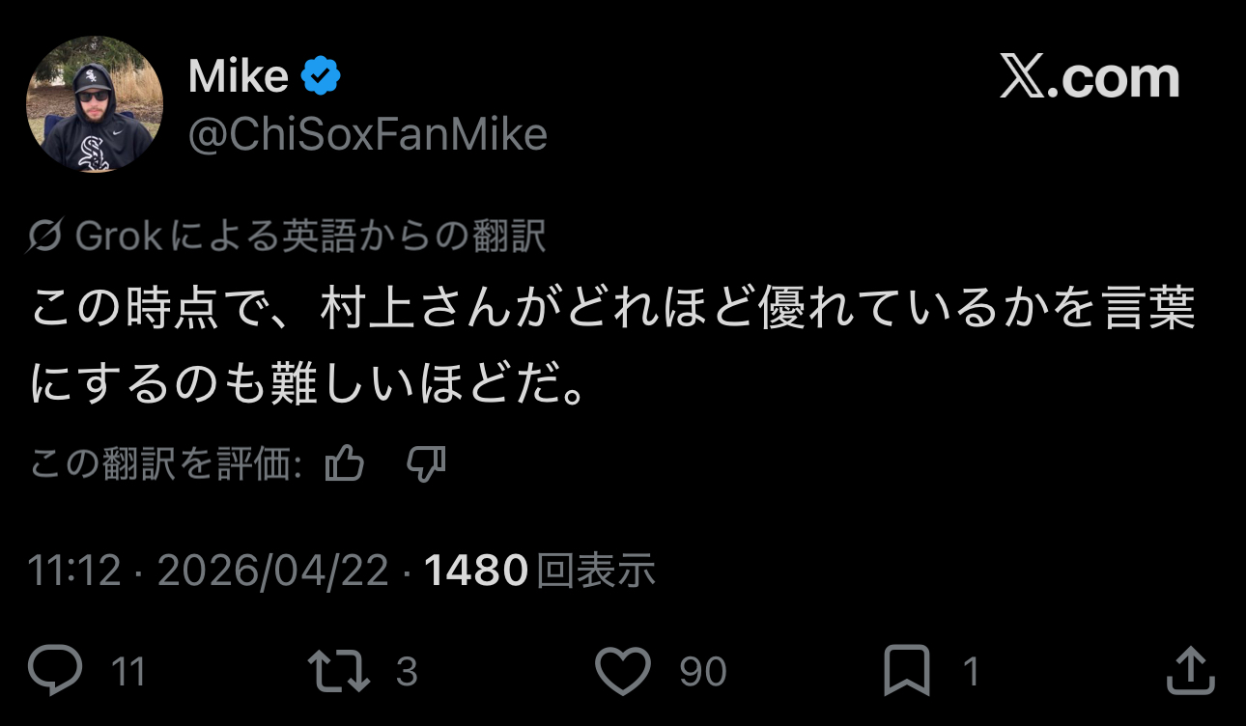Open the display name "Mike"

click(x=238, y=76)
